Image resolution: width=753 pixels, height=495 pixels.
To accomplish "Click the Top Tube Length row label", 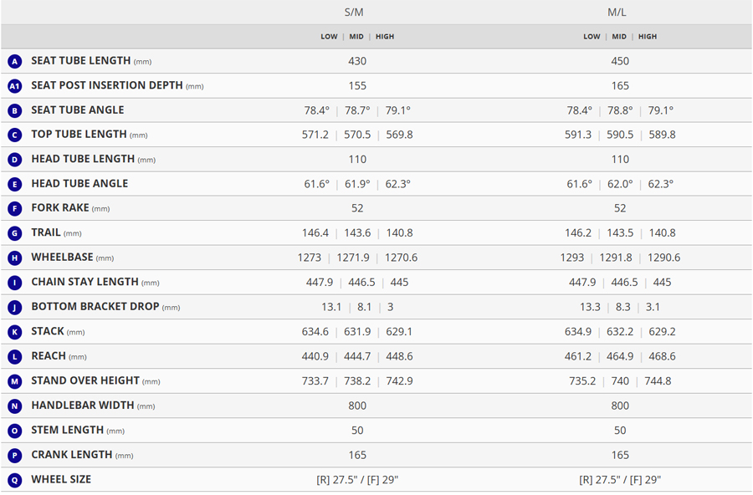I will point(79,135).
